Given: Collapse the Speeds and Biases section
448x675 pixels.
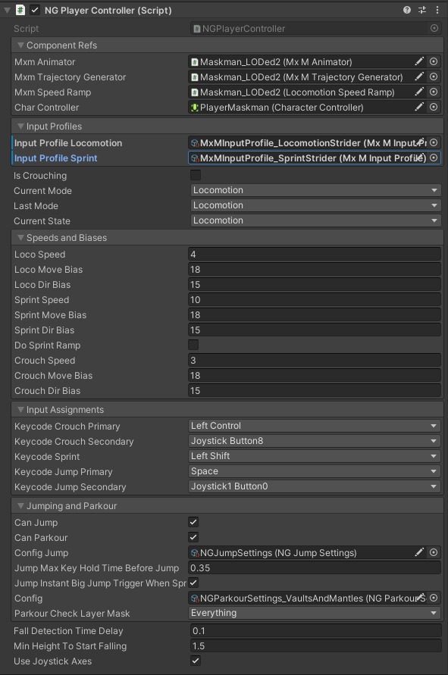Looking at the screenshot, I should click(21, 237).
